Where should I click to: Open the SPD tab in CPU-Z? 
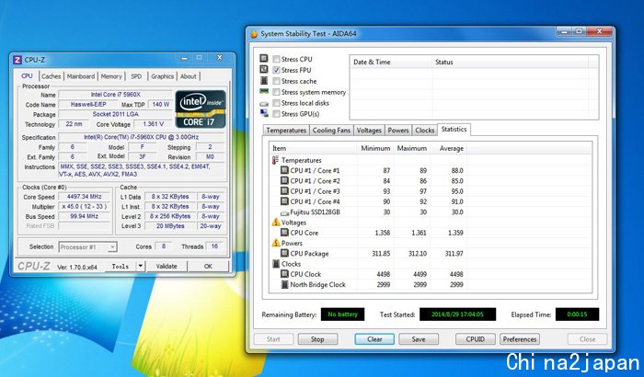click(x=136, y=76)
